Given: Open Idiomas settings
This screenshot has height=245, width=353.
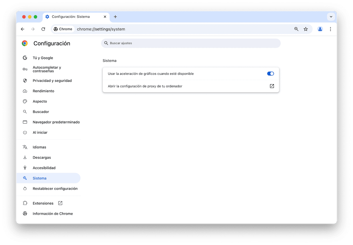Looking at the screenshot, I should point(48,147).
